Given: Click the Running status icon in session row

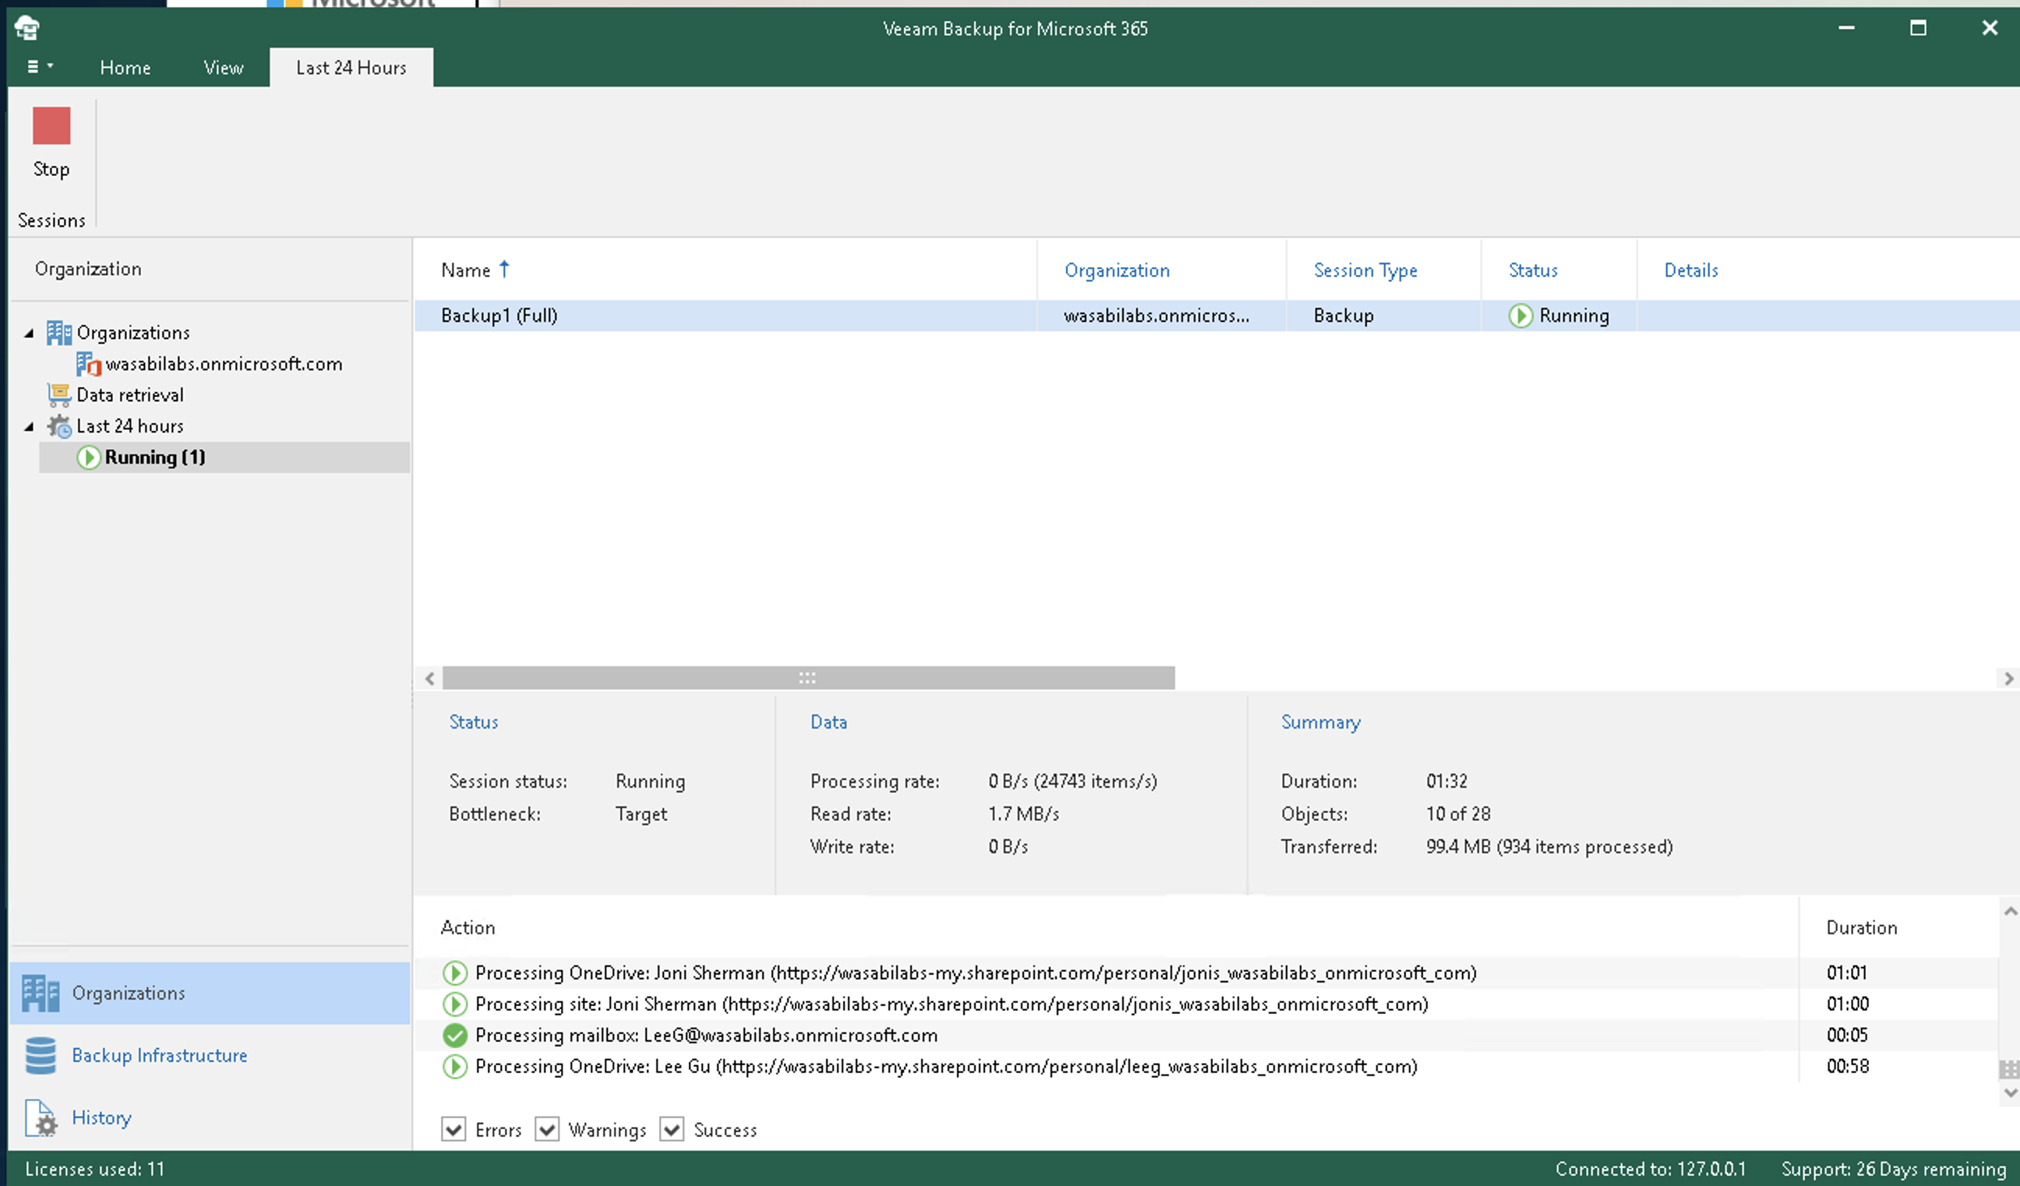Looking at the screenshot, I should pos(1520,316).
